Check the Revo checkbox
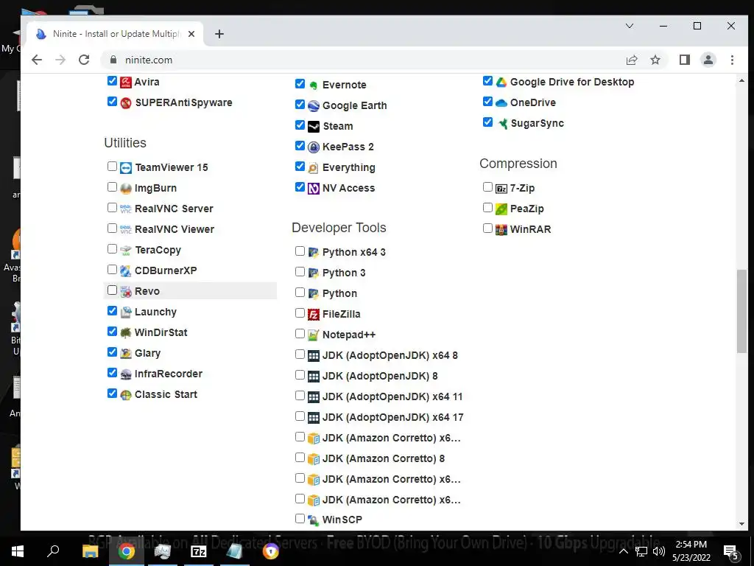 pyautogui.click(x=112, y=290)
